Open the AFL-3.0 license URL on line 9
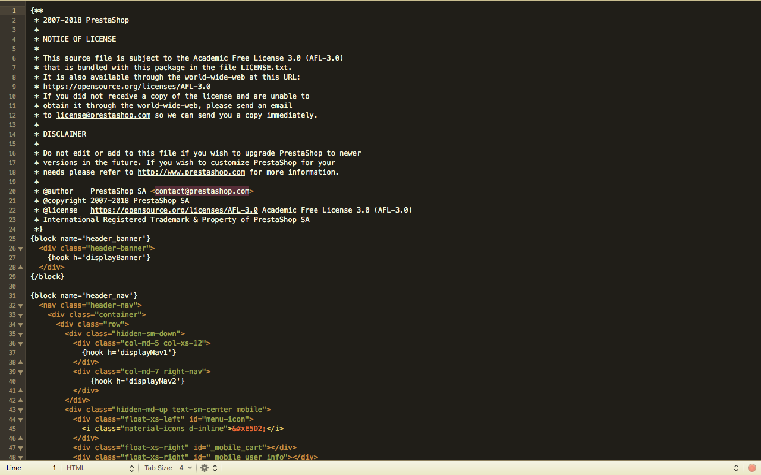Screen dimensions: 761x475 [127, 87]
